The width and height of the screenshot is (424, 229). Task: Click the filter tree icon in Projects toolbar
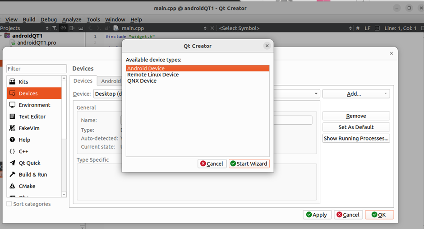tap(55, 28)
